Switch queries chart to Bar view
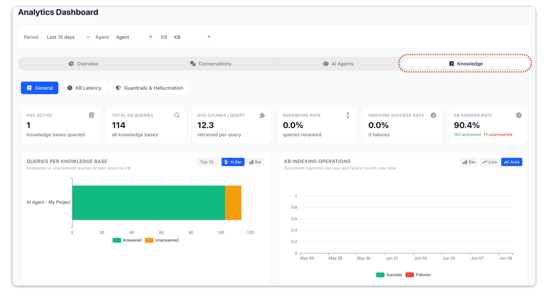 click(x=255, y=162)
